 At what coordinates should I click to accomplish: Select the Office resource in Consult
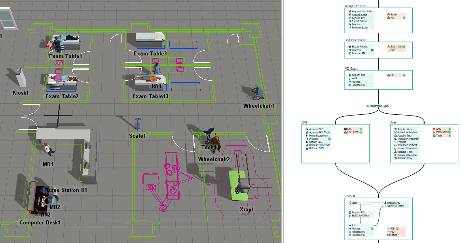[393, 235]
